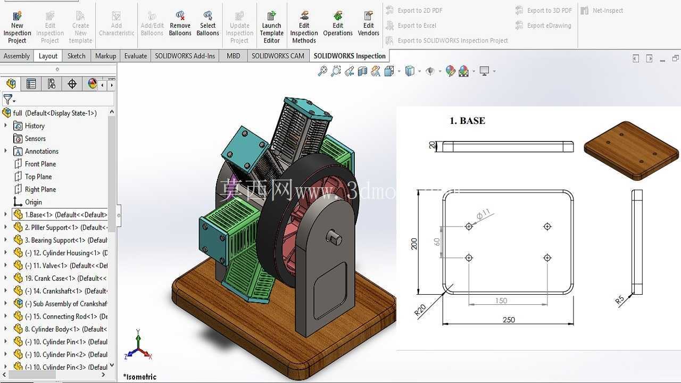Screen dimensions: 681x383
Task: Click Create New Template
Action: point(80,27)
